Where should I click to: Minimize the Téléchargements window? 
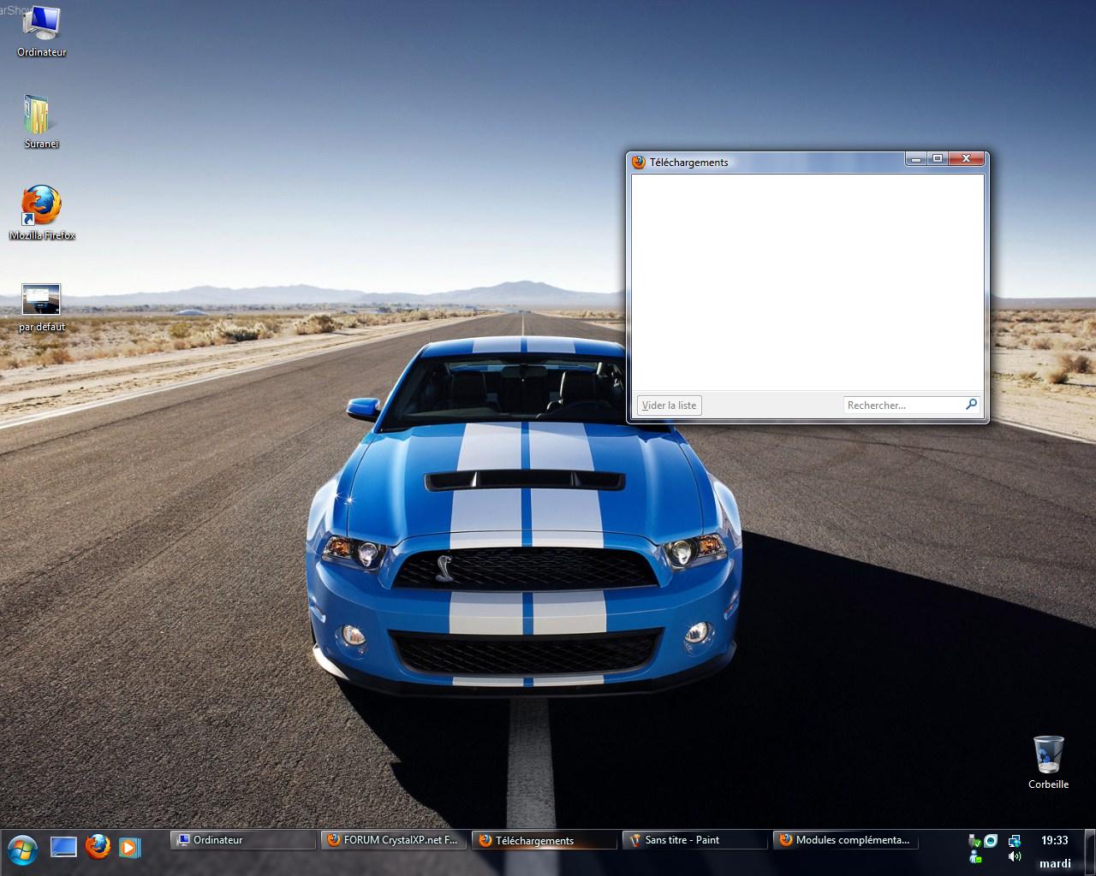pos(916,159)
